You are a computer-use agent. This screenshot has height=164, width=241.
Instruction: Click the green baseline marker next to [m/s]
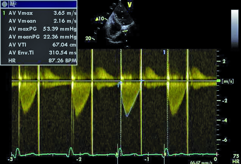218,81
